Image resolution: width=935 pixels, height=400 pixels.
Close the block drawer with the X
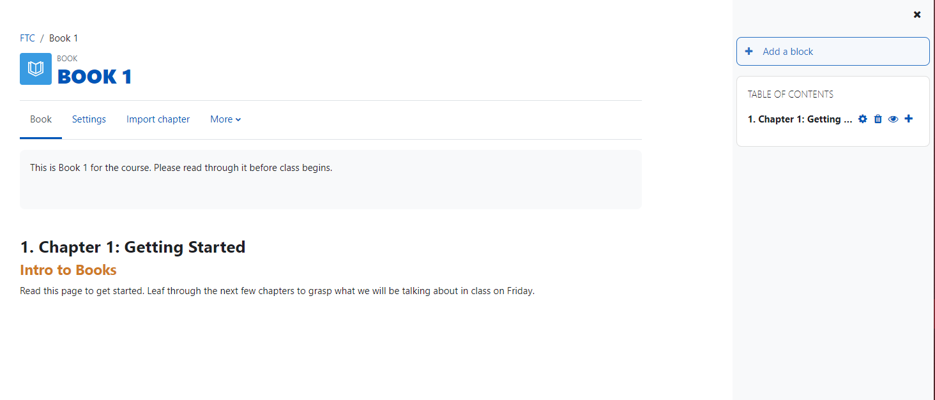pyautogui.click(x=917, y=15)
